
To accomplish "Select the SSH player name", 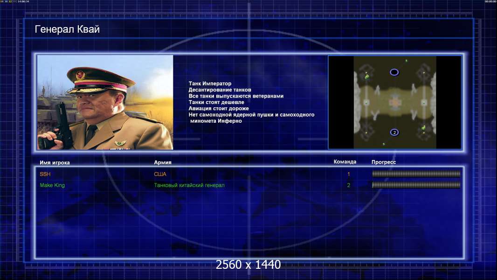I will tap(45, 174).
